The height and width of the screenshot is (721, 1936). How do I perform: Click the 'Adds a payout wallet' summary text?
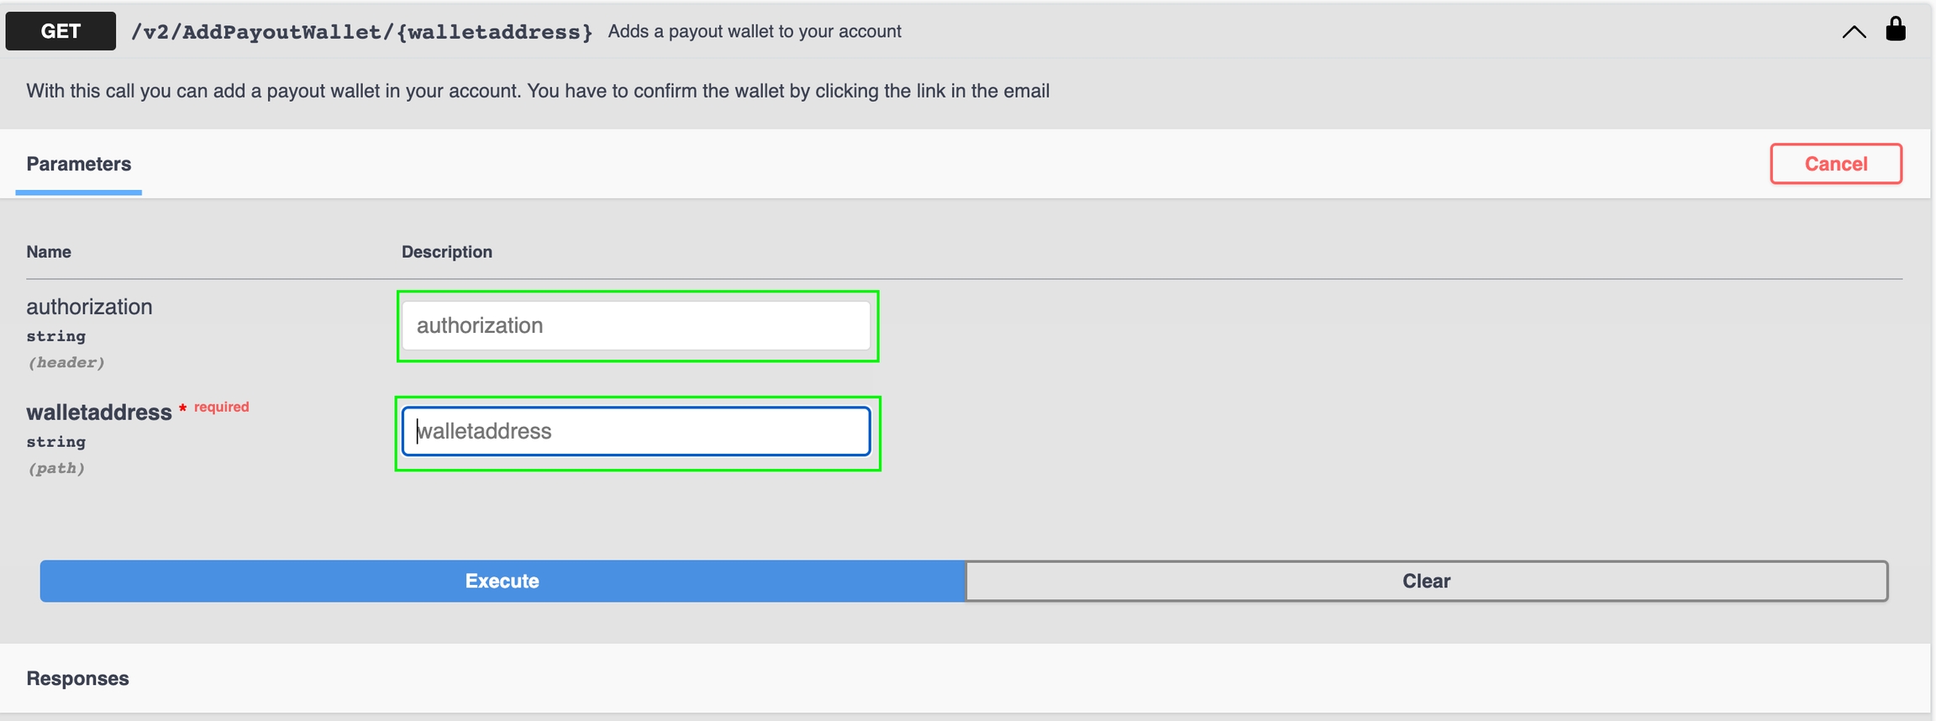tap(754, 31)
